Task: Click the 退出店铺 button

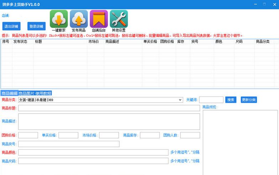Action: pyautogui.click(x=11, y=26)
